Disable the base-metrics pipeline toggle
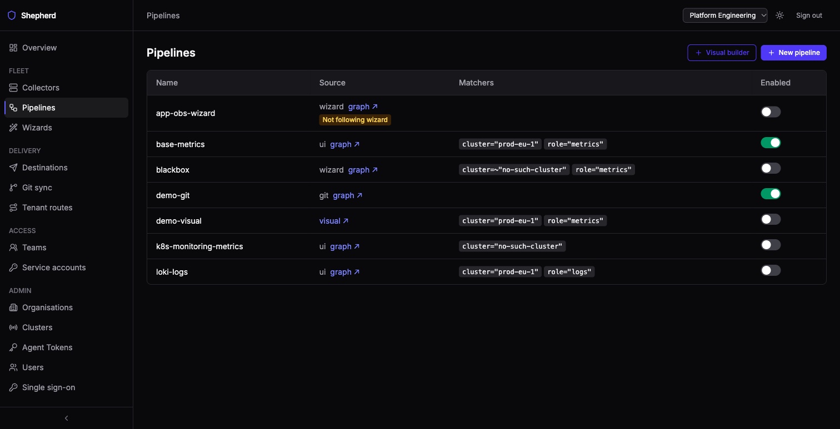 tap(771, 143)
